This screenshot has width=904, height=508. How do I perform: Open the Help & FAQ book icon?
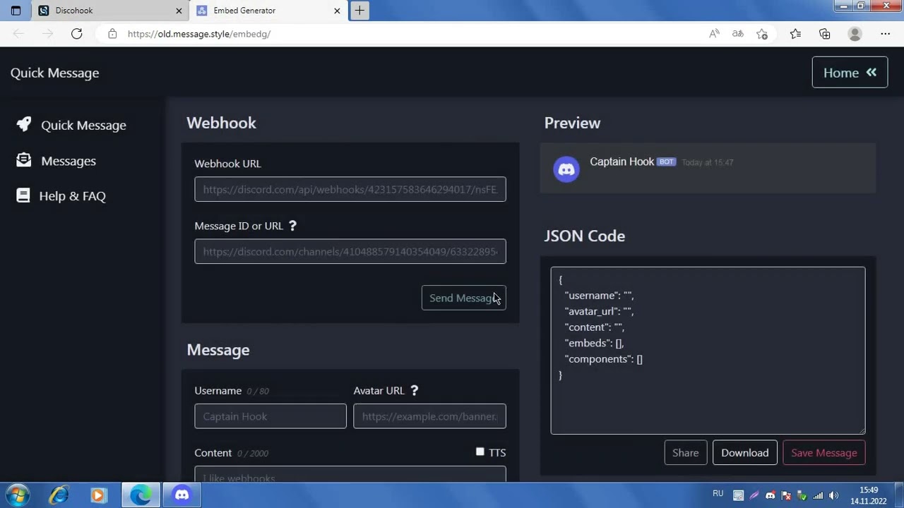[23, 195]
